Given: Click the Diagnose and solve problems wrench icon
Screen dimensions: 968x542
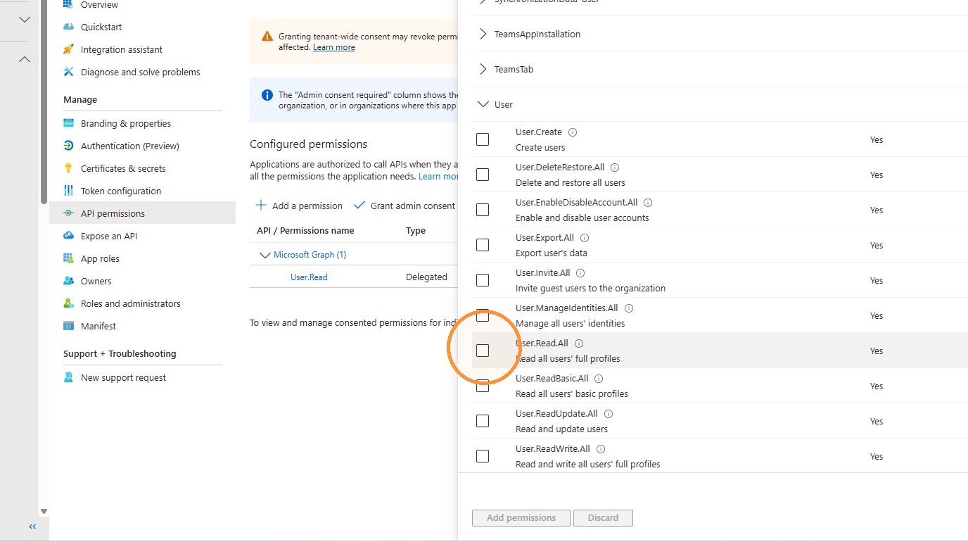Looking at the screenshot, I should point(68,72).
